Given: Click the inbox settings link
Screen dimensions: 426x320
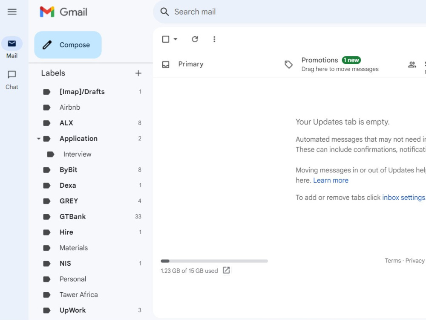Looking at the screenshot, I should [404, 198].
